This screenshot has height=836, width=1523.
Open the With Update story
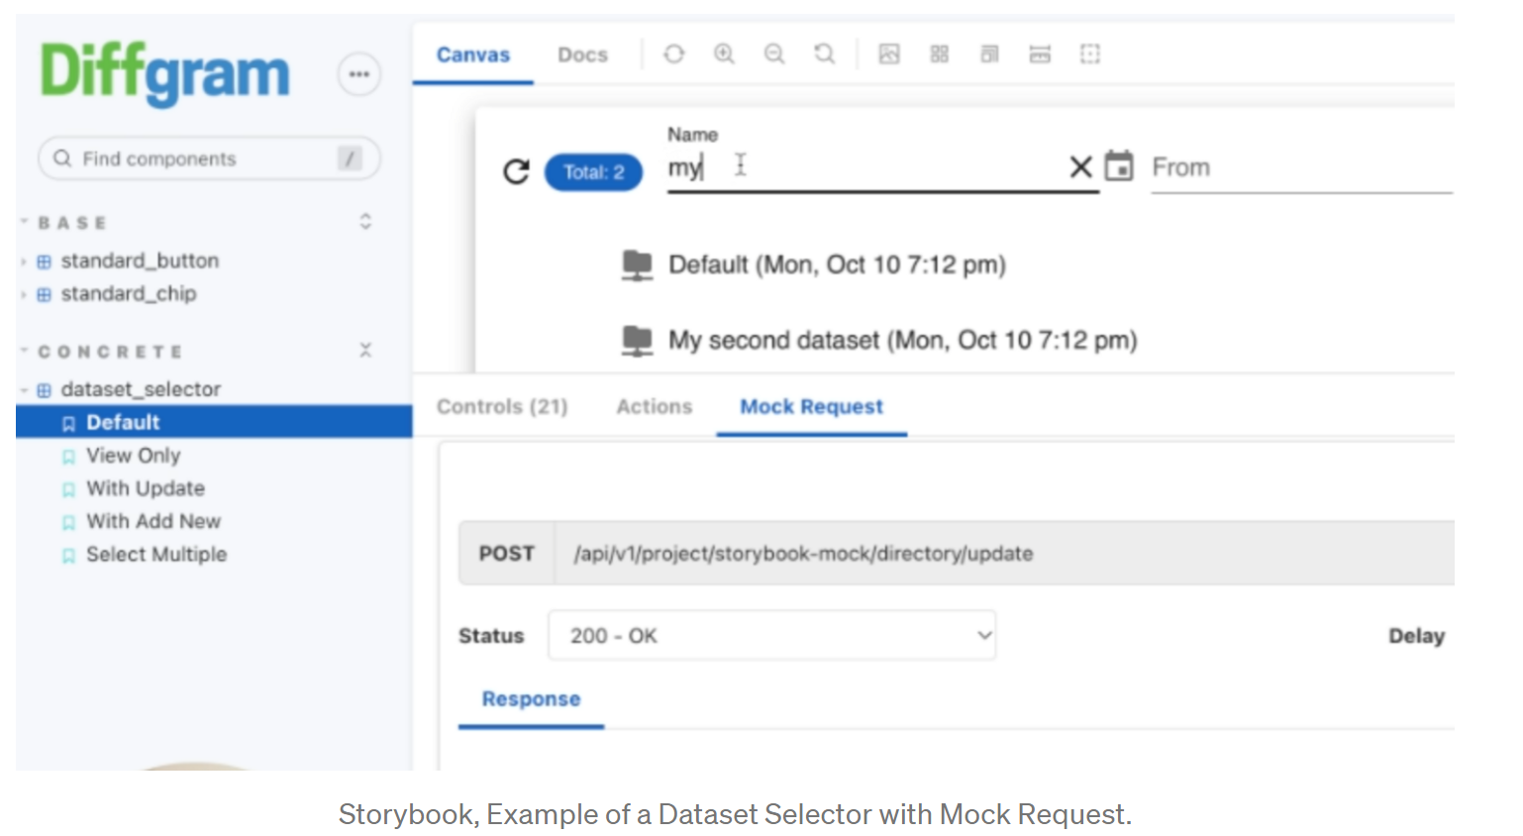coord(146,488)
